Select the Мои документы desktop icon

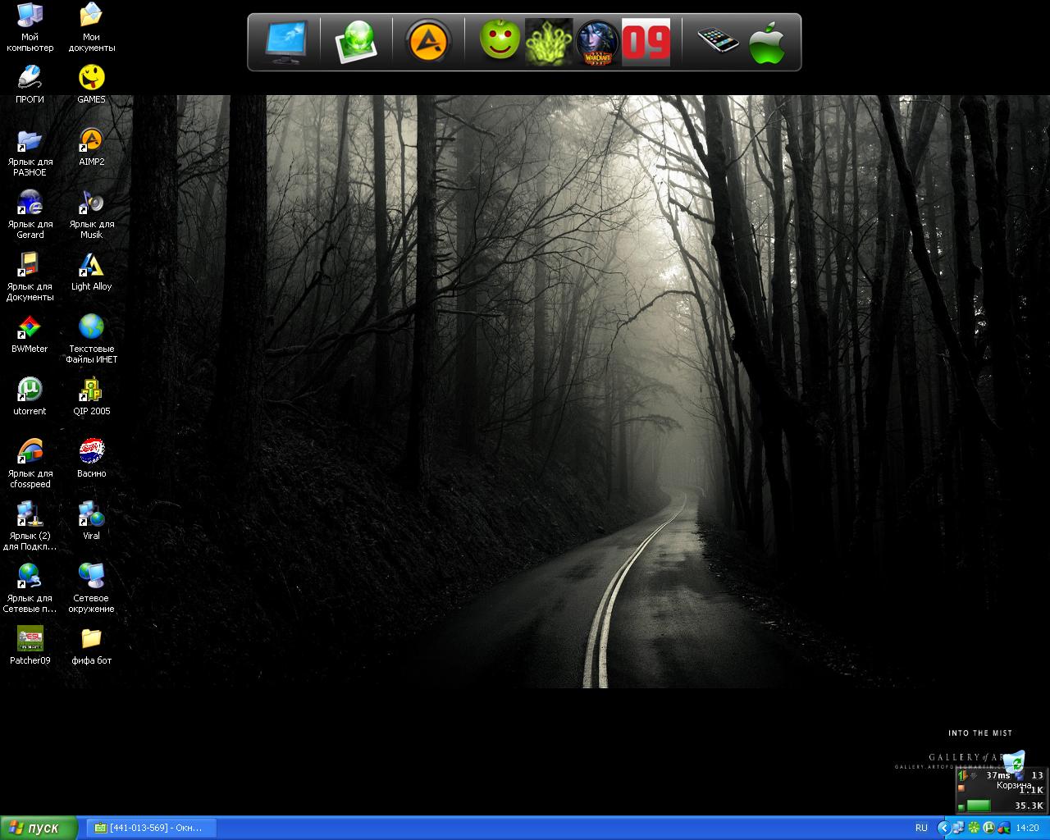coord(91,28)
